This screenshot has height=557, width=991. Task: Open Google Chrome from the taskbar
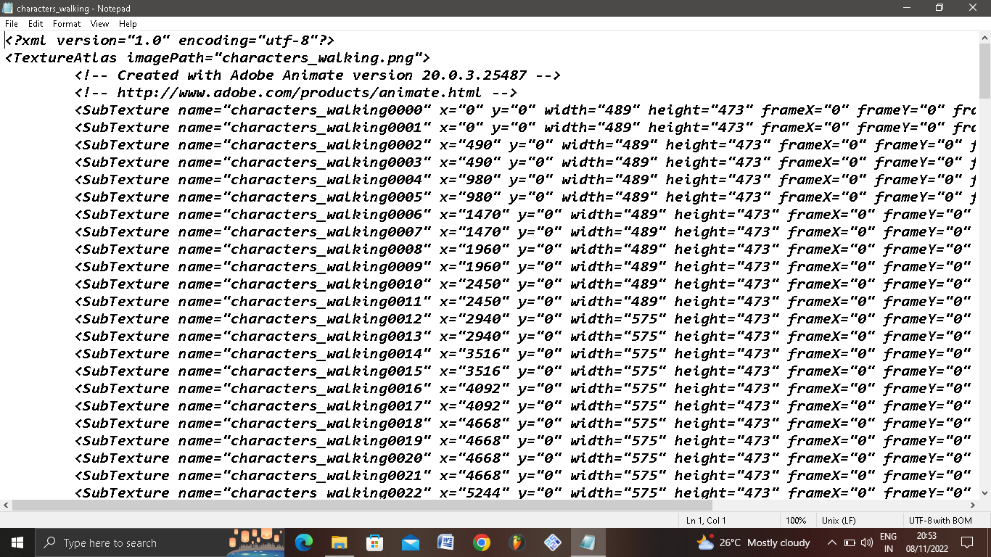(x=481, y=542)
